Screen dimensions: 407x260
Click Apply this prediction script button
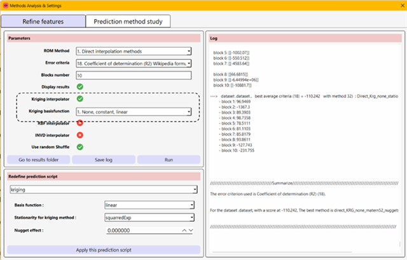(x=104, y=250)
